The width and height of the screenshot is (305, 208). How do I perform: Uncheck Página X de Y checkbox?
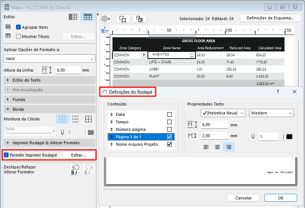[169, 137]
